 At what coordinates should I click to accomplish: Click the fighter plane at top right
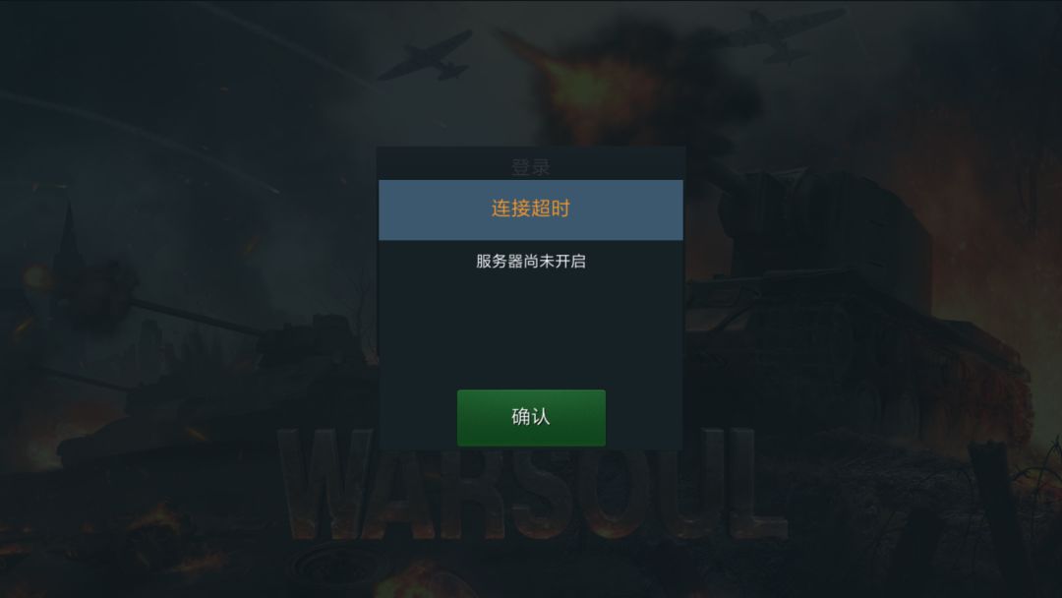tap(786, 33)
